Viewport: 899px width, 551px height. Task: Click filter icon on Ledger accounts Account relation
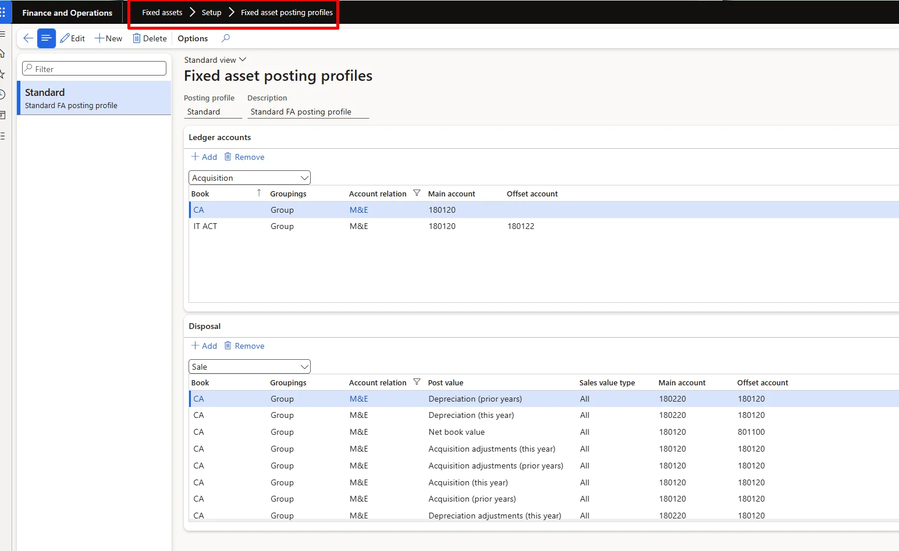click(x=417, y=193)
